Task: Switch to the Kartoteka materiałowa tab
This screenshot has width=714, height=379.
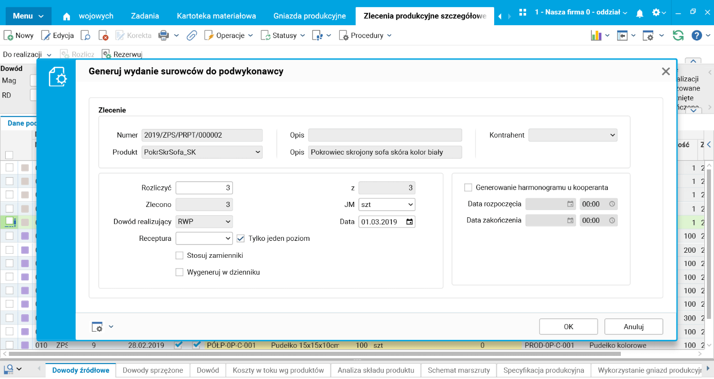Action: (216, 16)
